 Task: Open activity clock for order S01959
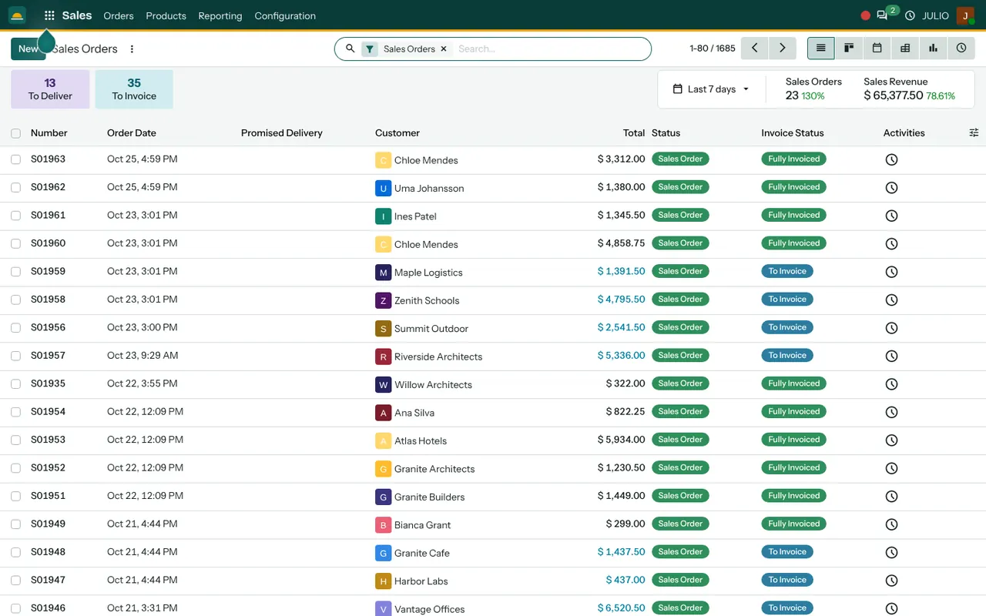pyautogui.click(x=891, y=272)
